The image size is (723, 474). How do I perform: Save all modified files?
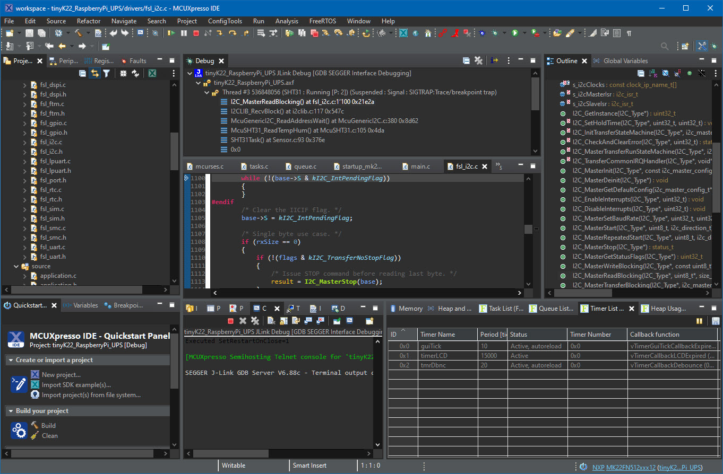[x=41, y=32]
